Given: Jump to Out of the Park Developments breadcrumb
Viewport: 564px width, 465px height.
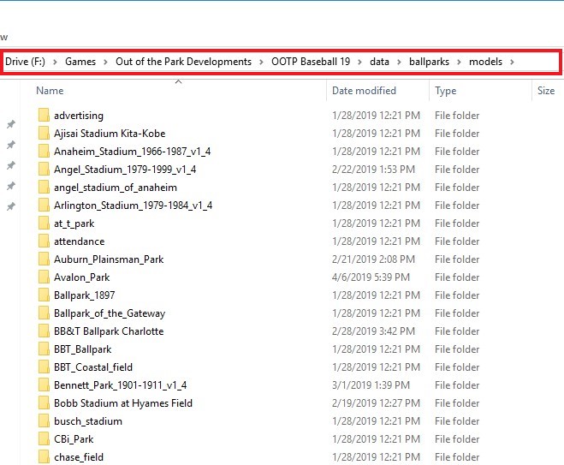Looking at the screenshot, I should [183, 62].
